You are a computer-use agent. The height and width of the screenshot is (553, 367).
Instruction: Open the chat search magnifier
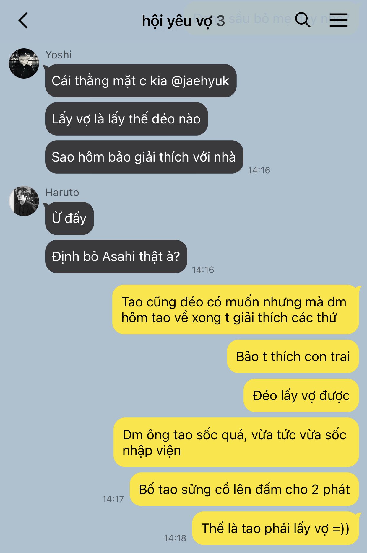point(303,20)
